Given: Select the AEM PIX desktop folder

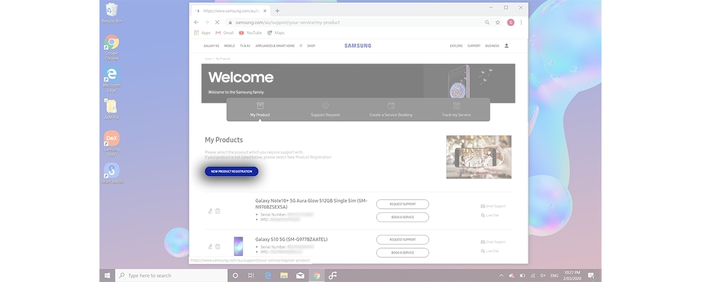Looking at the screenshot, I should [112, 110].
